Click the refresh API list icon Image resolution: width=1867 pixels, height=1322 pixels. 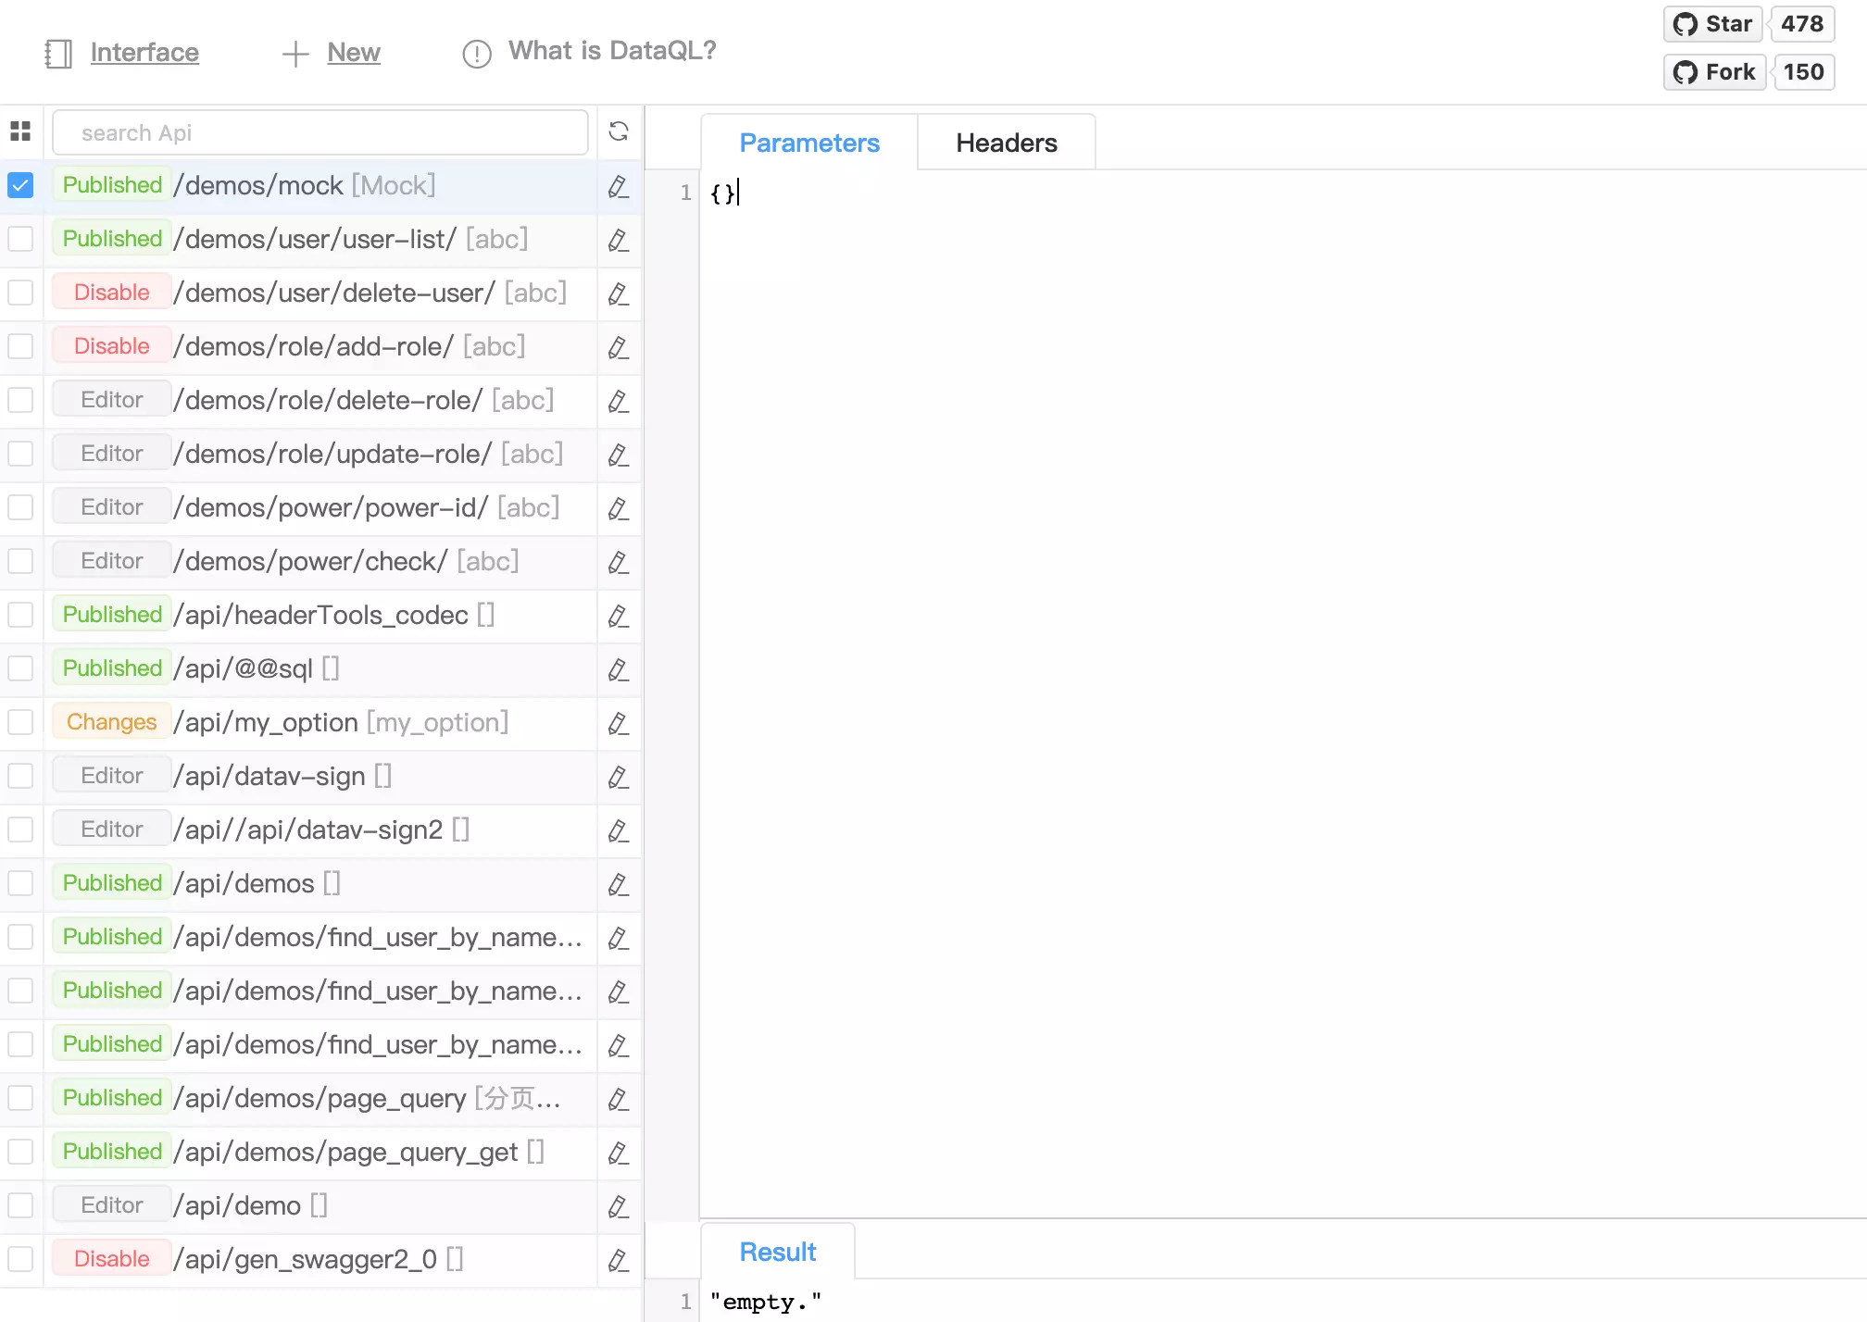pos(619,131)
